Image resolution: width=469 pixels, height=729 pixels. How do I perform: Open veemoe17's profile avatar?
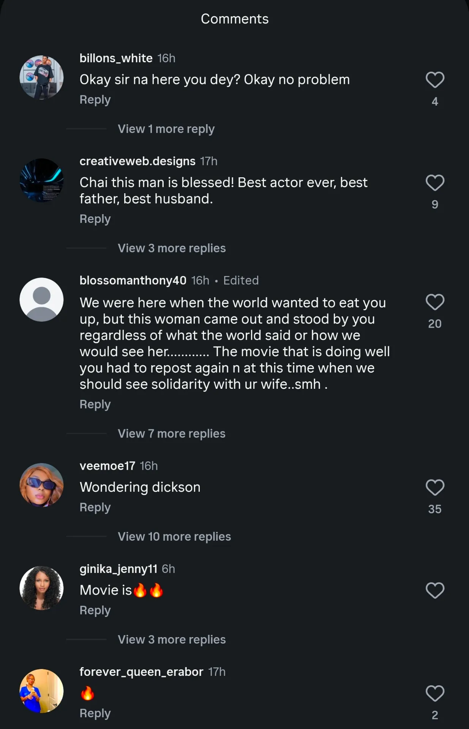click(x=41, y=485)
